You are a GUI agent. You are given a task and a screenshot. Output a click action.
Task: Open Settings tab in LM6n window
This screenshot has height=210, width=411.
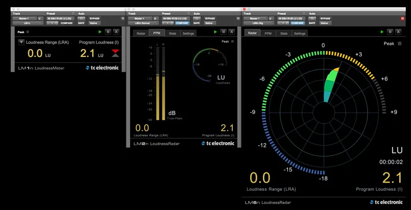[x=299, y=33]
